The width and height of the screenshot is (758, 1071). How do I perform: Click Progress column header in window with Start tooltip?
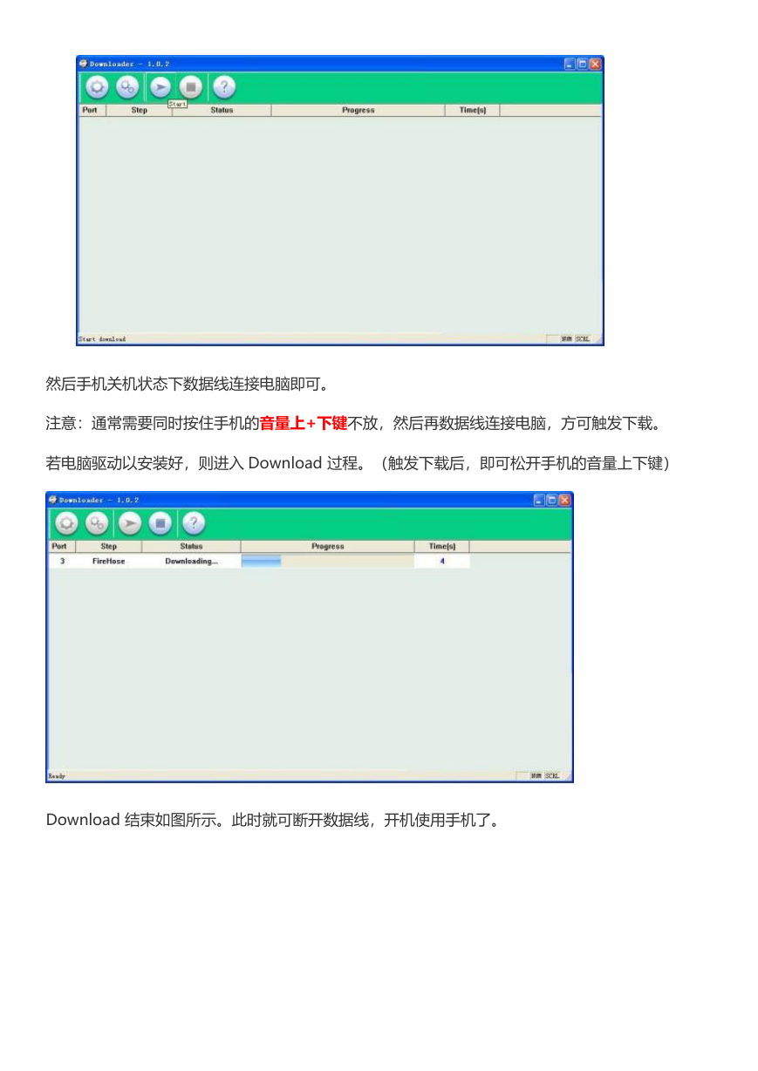(x=358, y=111)
